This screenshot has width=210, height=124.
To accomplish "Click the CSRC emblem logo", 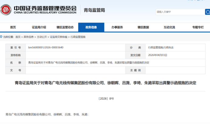I will pos(6,10).
